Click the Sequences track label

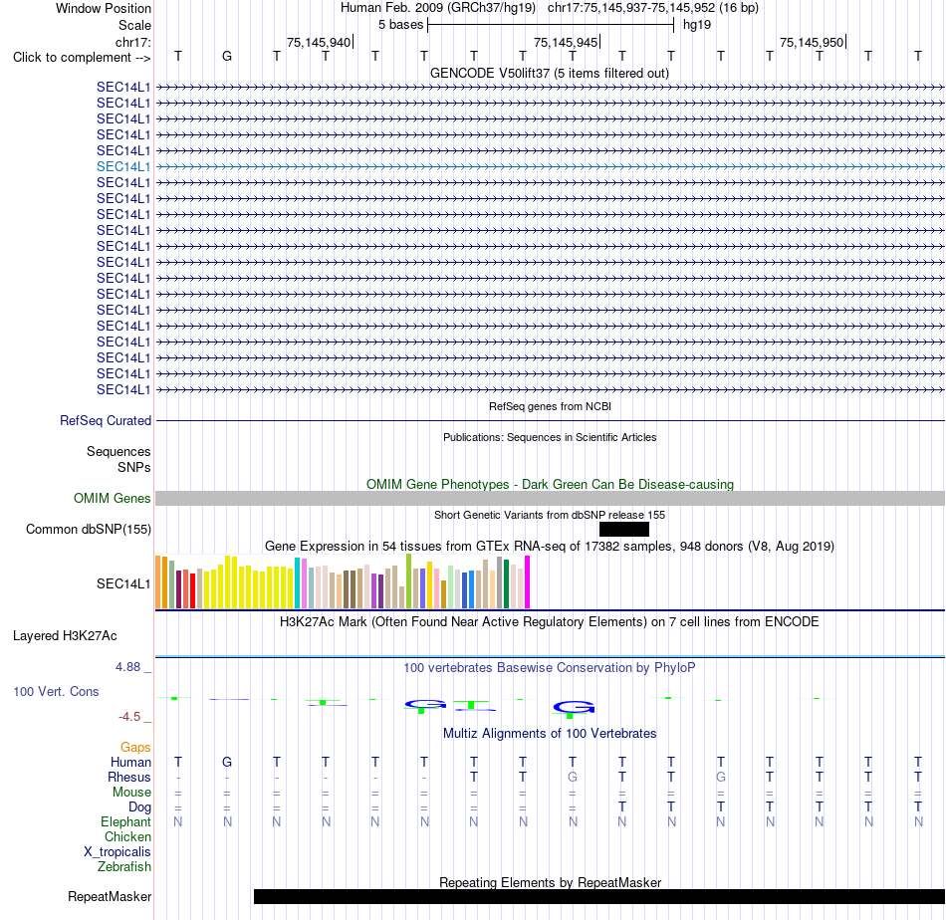pyautogui.click(x=118, y=451)
